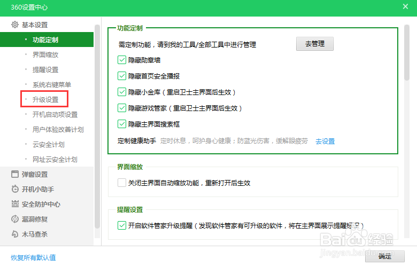Confirm with the 确定 button
The height and width of the screenshot is (267, 417).
[x=385, y=256]
